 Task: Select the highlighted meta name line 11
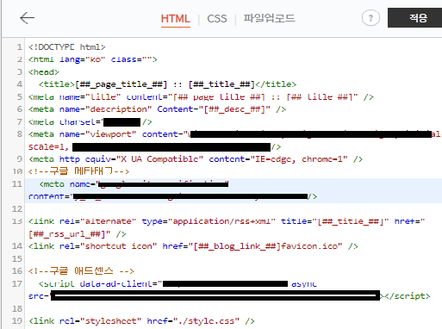134,184
